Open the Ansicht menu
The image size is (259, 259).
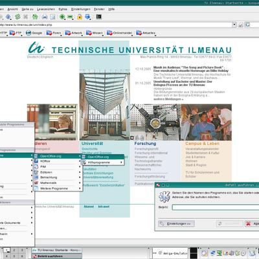13,9
